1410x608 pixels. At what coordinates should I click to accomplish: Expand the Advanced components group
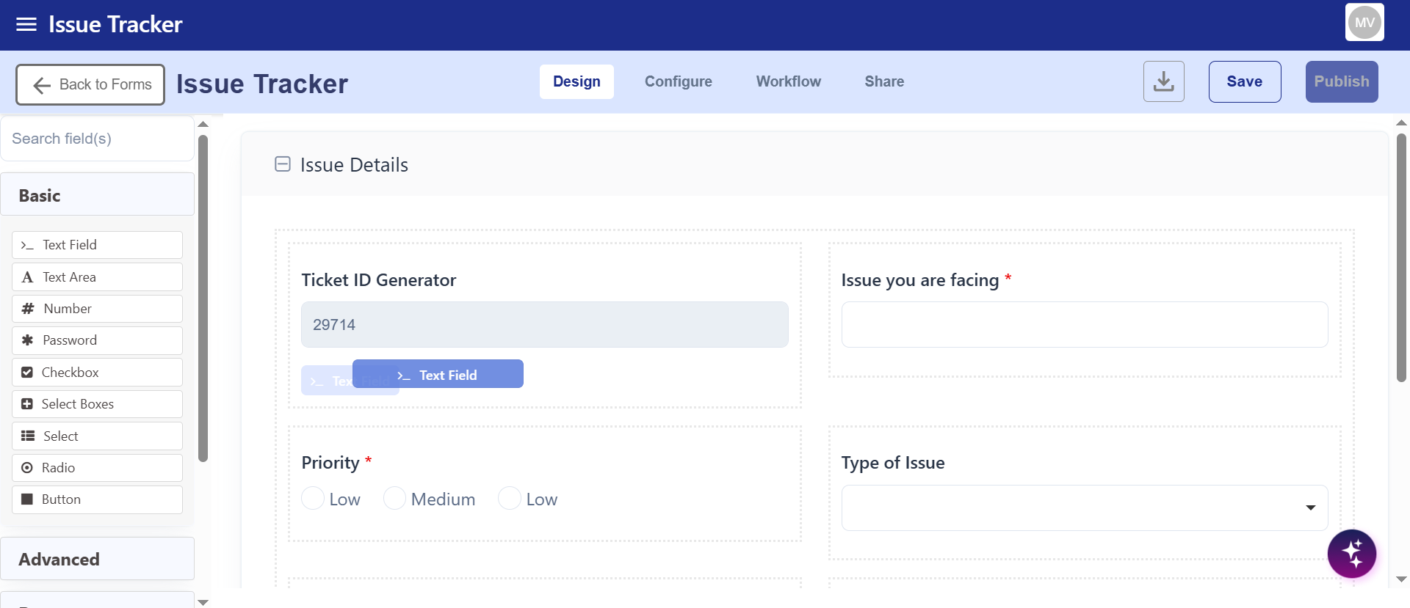point(97,559)
